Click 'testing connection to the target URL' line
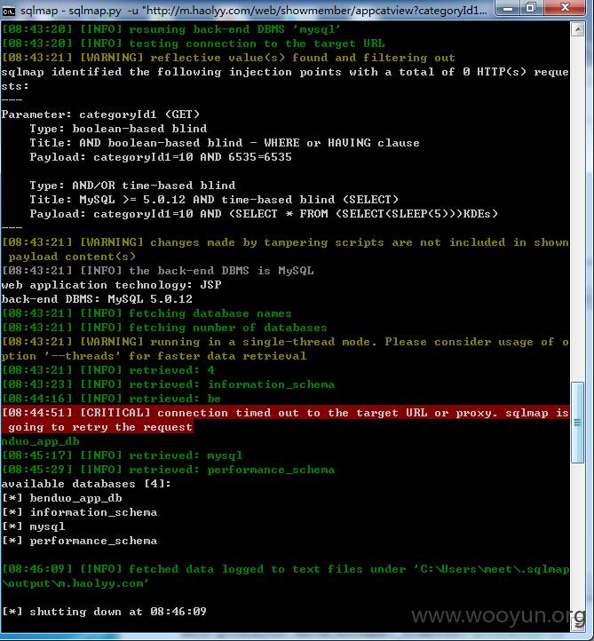 (x=194, y=44)
